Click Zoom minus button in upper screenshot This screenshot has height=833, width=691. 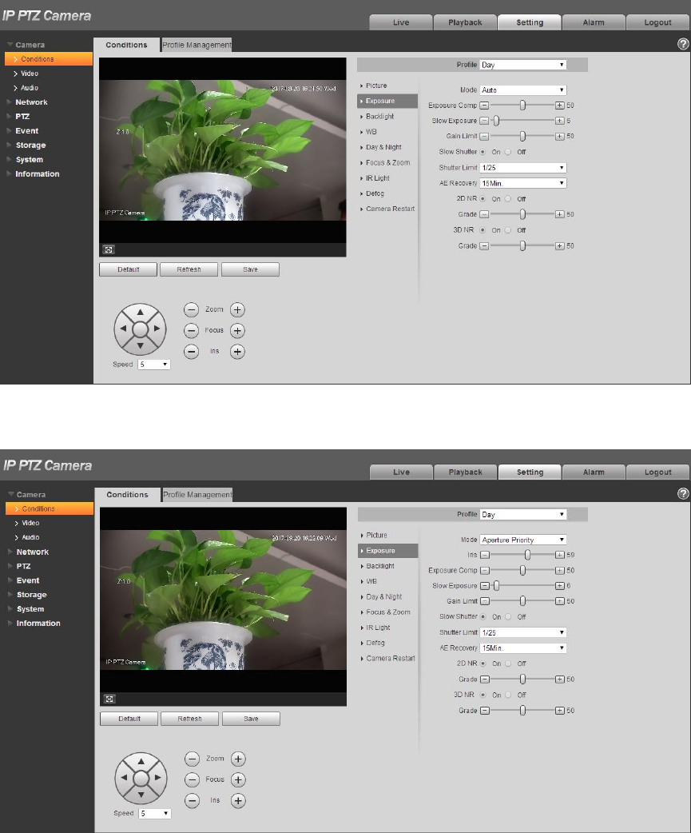point(191,309)
